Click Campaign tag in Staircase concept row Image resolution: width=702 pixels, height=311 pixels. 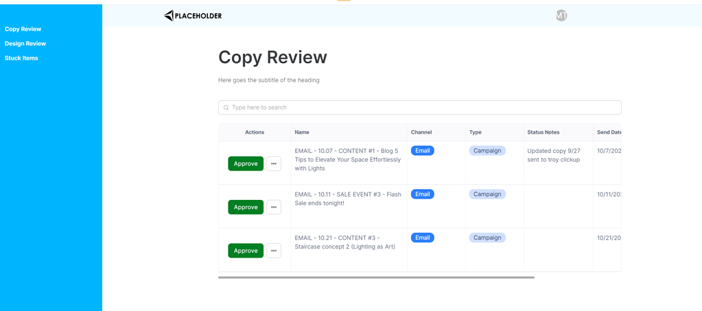pyautogui.click(x=487, y=238)
